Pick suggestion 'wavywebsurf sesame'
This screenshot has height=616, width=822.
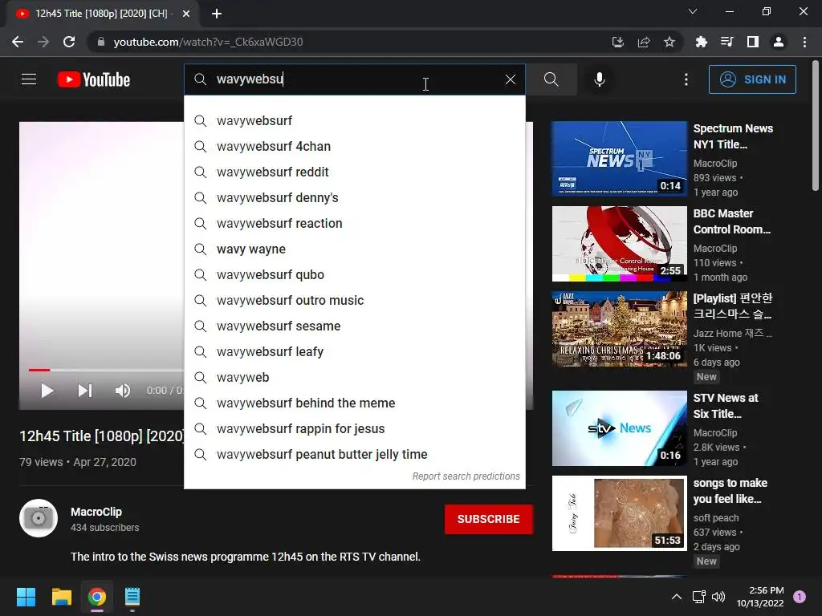tap(354, 326)
